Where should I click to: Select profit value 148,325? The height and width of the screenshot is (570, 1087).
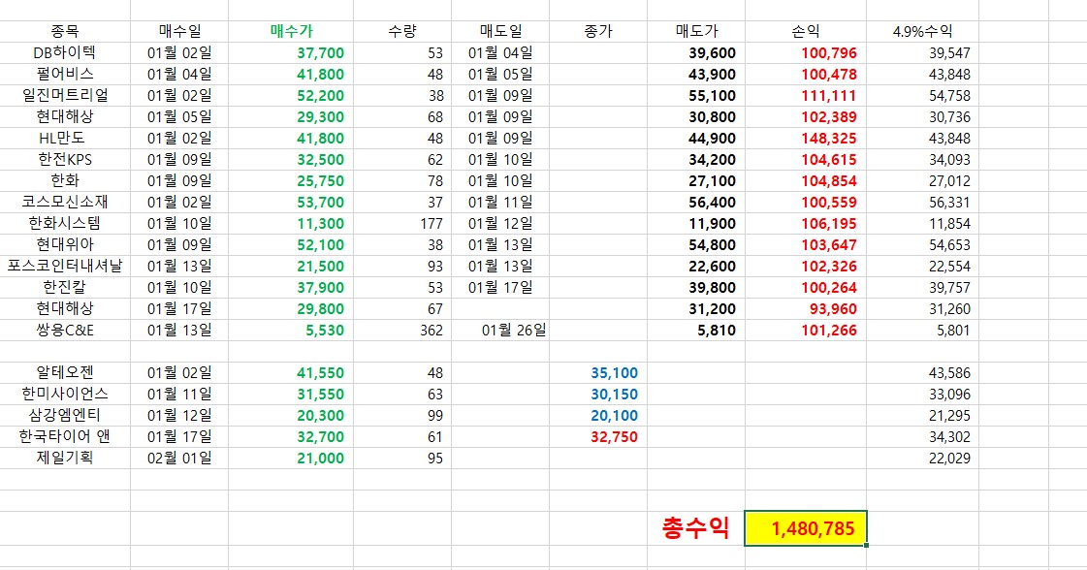click(x=806, y=138)
